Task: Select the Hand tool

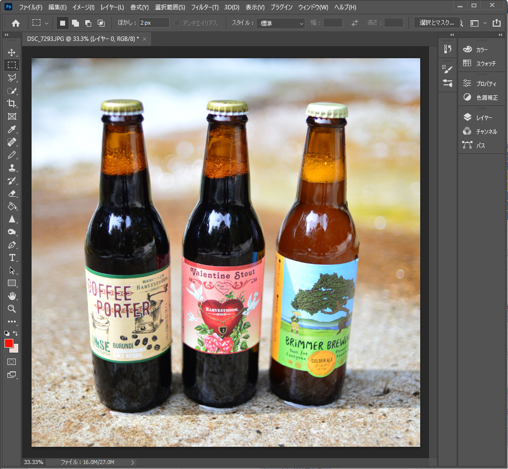Action: pos(12,296)
